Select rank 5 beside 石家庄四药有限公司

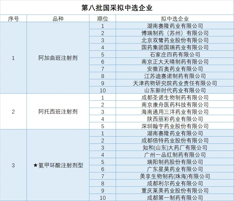coord(102,54)
